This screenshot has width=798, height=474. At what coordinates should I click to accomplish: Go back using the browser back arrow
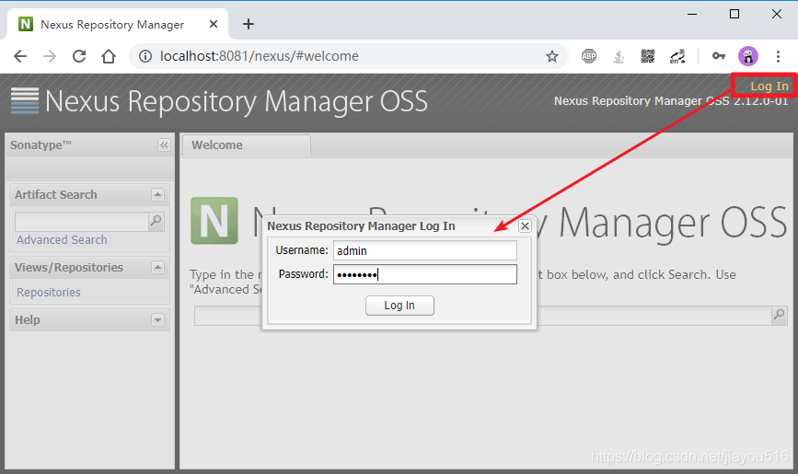[x=20, y=56]
